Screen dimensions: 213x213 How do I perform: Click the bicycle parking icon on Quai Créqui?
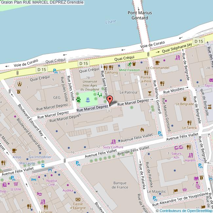55,70
